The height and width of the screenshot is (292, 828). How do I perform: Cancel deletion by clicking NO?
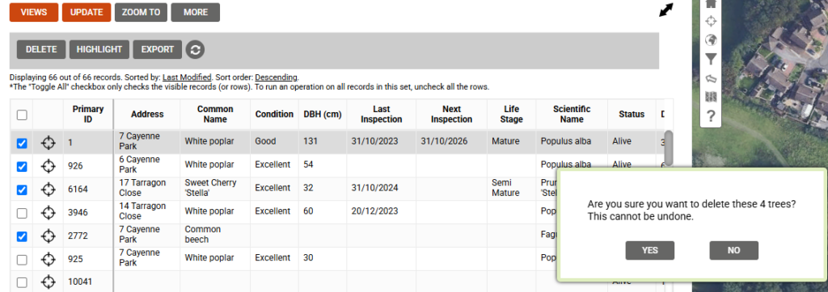pos(733,250)
